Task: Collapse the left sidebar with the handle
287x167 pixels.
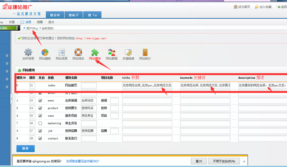Action: [11, 99]
